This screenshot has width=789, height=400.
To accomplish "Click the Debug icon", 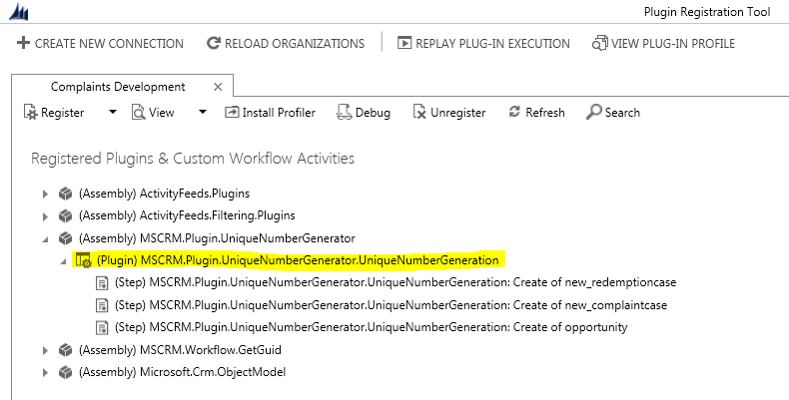I will [x=345, y=112].
